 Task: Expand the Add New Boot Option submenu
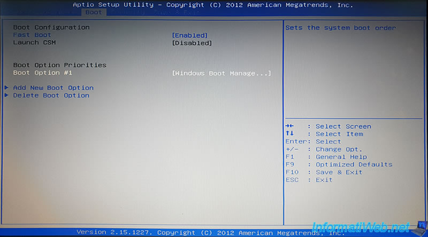click(x=53, y=88)
